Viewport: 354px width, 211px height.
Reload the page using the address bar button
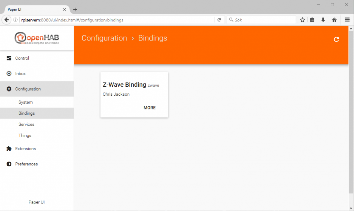pyautogui.click(x=219, y=20)
